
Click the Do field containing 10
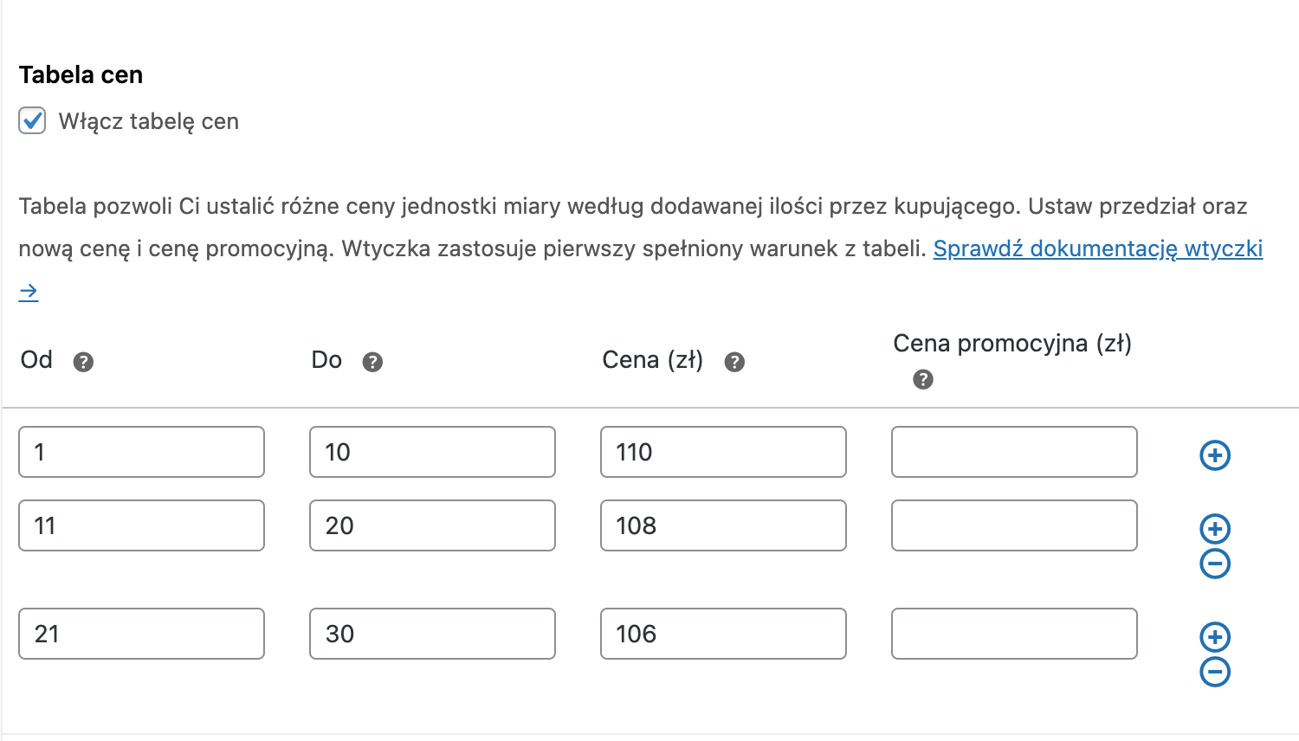(x=432, y=452)
